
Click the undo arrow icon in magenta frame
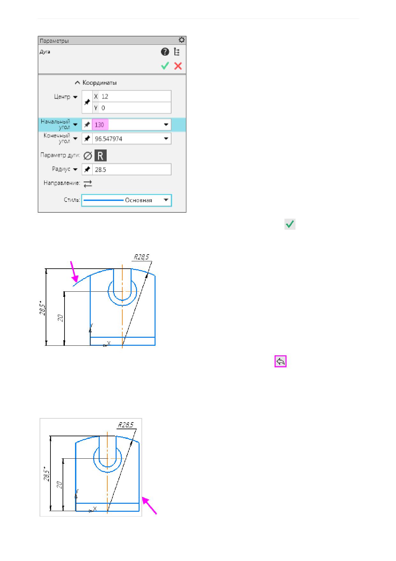pos(280,362)
